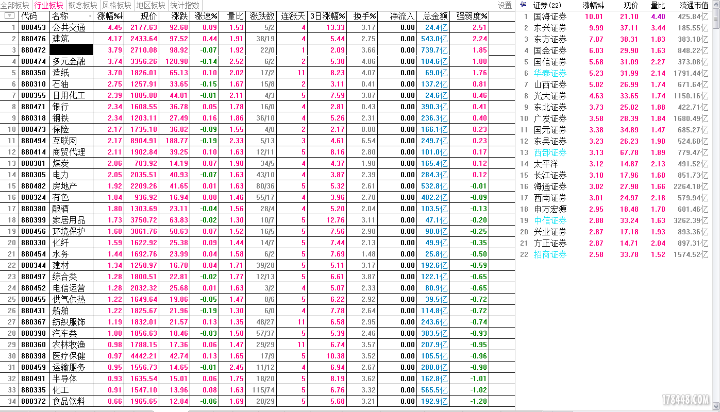Open the 概念板块 tab
The height and width of the screenshot is (412, 720).
coord(82,5)
